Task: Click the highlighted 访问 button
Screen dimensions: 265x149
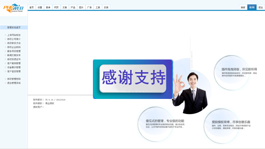Action: tap(252, 7)
